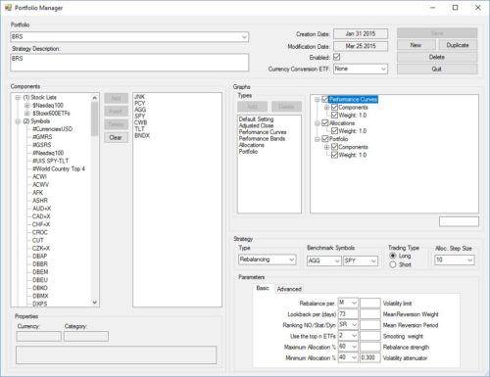Open the SPY benchmark symbol dropdown
Image resolution: width=490 pixels, height=377 pixels.
pyautogui.click(x=373, y=260)
